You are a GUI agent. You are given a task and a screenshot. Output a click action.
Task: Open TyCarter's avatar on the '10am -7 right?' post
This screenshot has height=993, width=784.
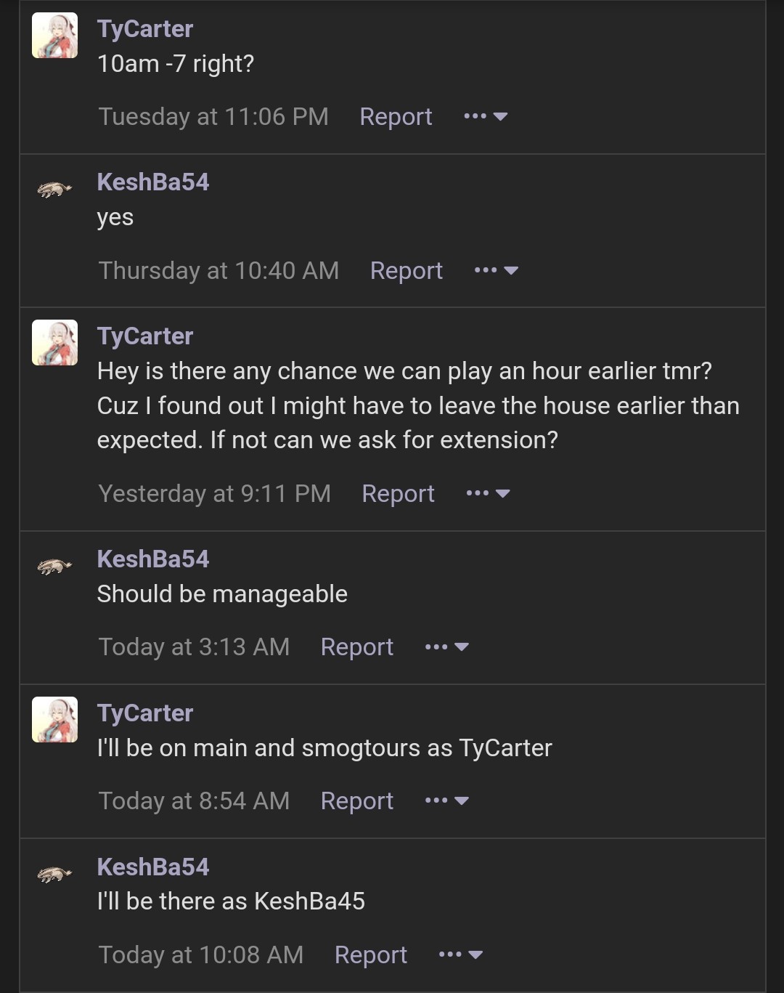(54, 36)
